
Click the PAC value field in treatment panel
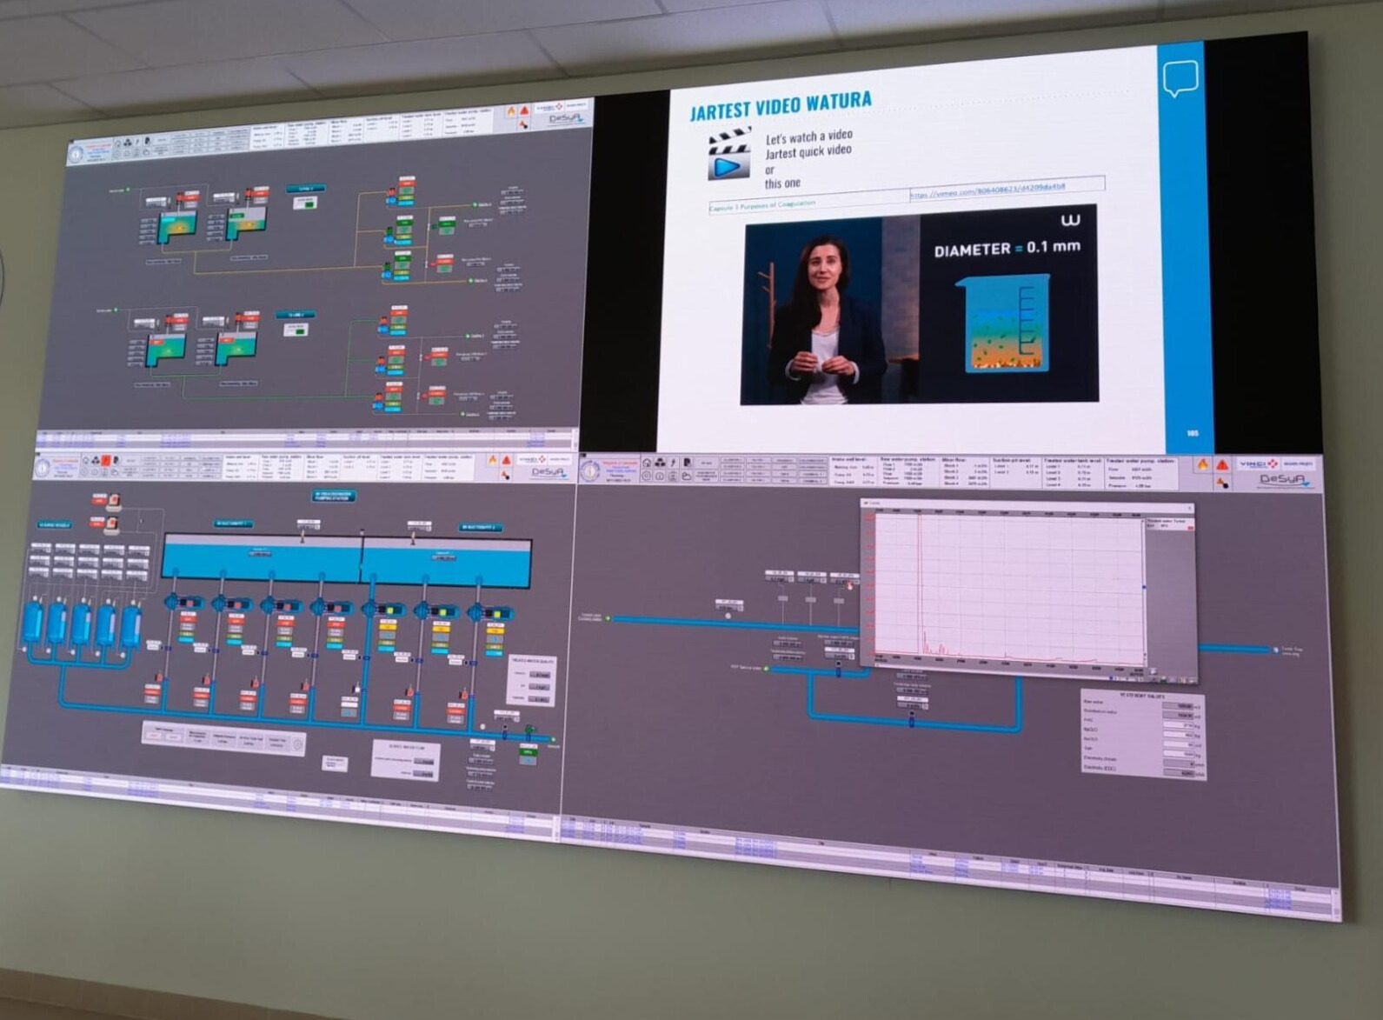(x=1178, y=724)
